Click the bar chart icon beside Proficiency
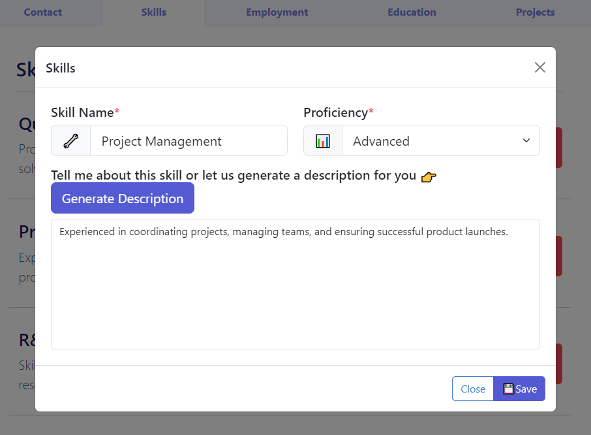 point(322,140)
